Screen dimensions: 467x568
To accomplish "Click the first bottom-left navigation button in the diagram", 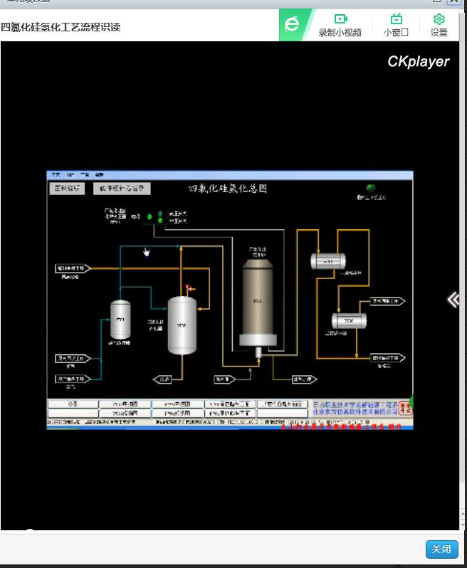I will coord(72,404).
